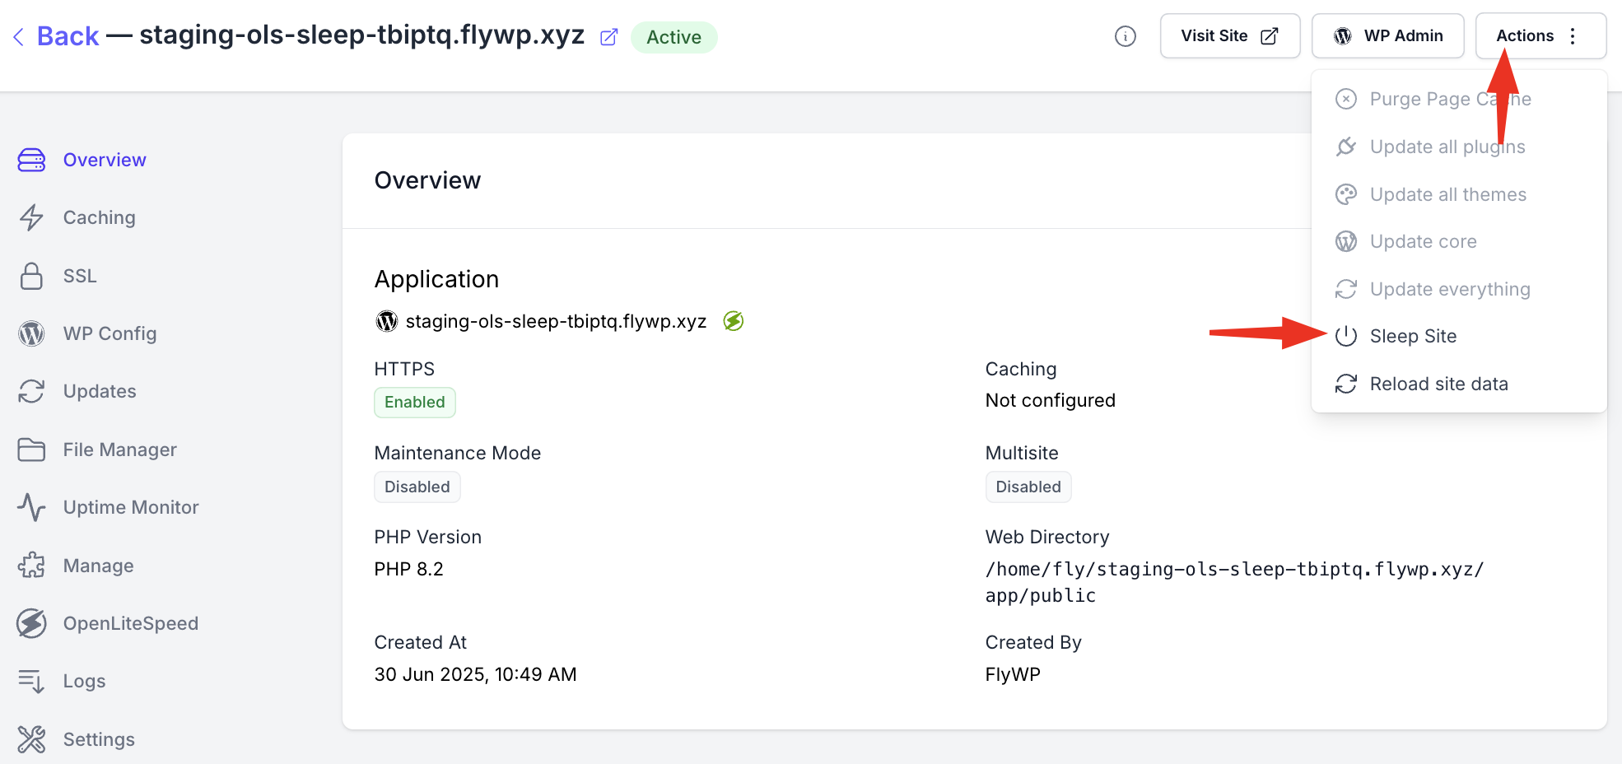The image size is (1622, 764).
Task: Open the Overview sidebar section
Action: point(105,160)
